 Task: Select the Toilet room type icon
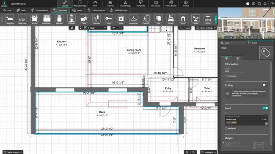tap(158, 19)
